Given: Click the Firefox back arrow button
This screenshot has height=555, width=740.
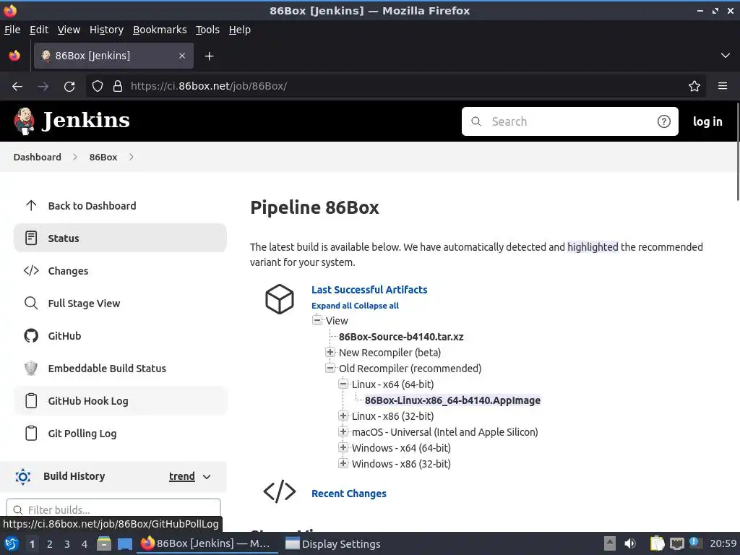Looking at the screenshot, I should [x=17, y=86].
